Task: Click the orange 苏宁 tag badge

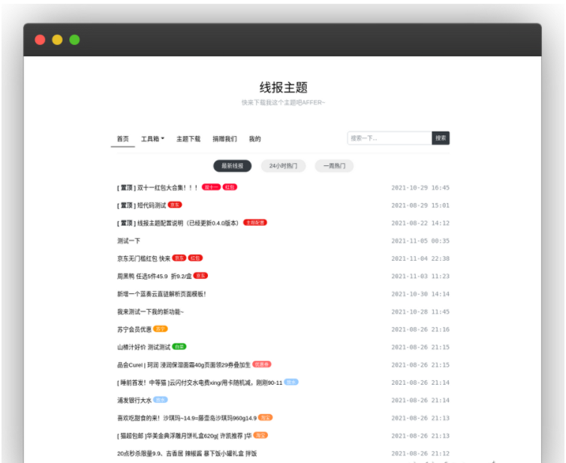Action: click(x=161, y=328)
